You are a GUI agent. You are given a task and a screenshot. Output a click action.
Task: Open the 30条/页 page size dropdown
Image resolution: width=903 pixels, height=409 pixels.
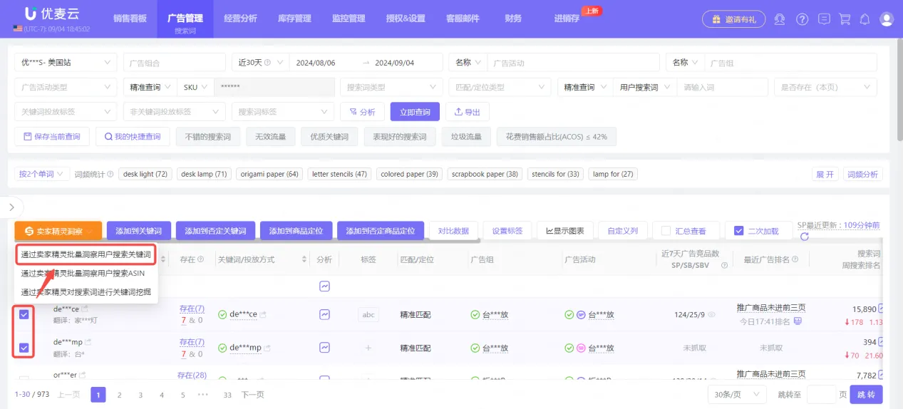tap(736, 394)
